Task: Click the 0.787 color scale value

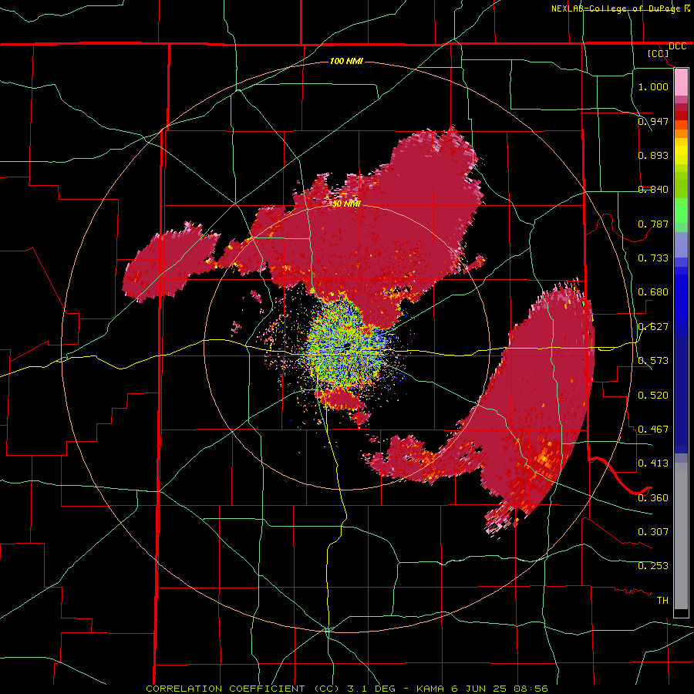Action: [x=653, y=224]
